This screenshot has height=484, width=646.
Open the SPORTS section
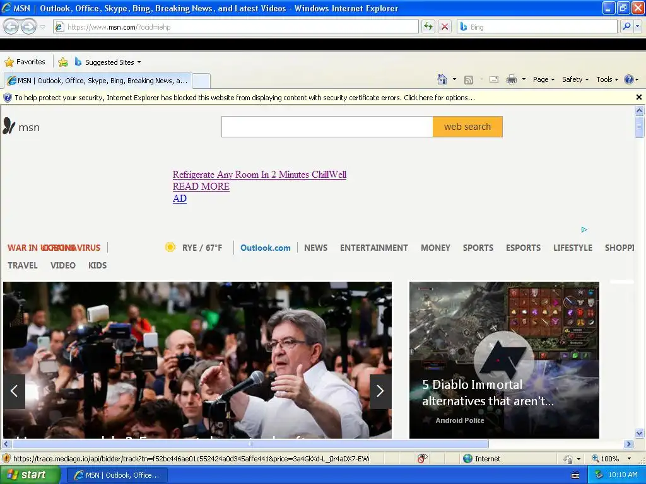(478, 248)
